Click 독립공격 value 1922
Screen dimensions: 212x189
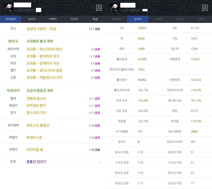[x=141, y=69]
